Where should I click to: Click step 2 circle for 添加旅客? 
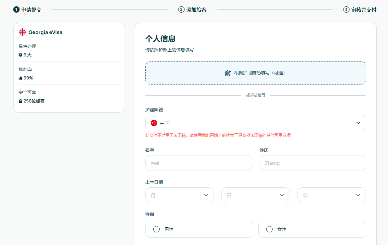click(x=181, y=9)
